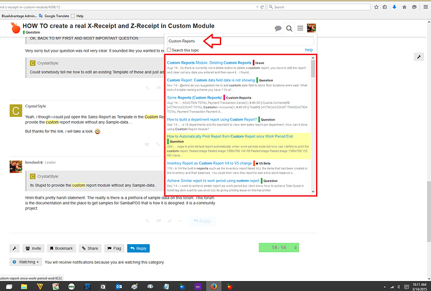Open the BlueAdvantage Admin bookmark
This screenshot has width=431, height=291.
click(x=22, y=16)
